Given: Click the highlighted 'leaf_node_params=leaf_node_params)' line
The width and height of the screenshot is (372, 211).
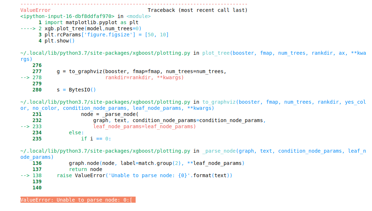Looking at the screenshot, I should [144, 126].
